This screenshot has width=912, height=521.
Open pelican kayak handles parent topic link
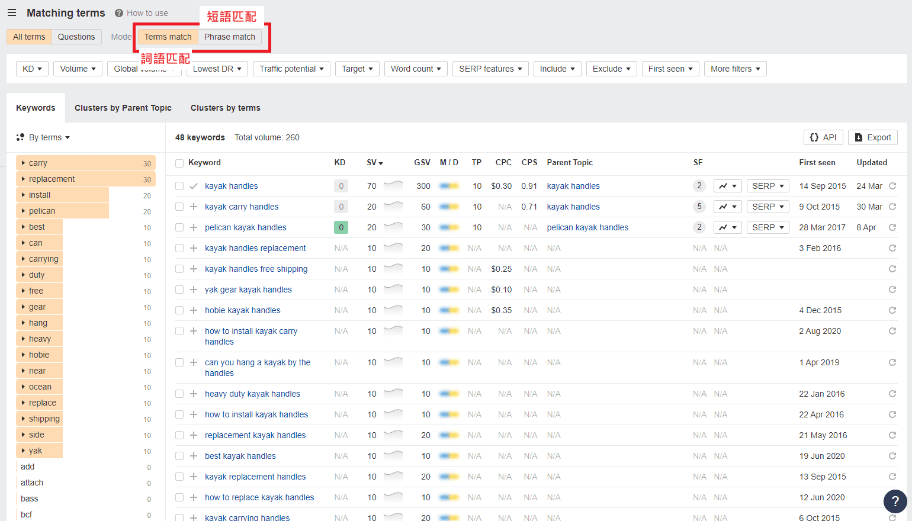tap(587, 227)
